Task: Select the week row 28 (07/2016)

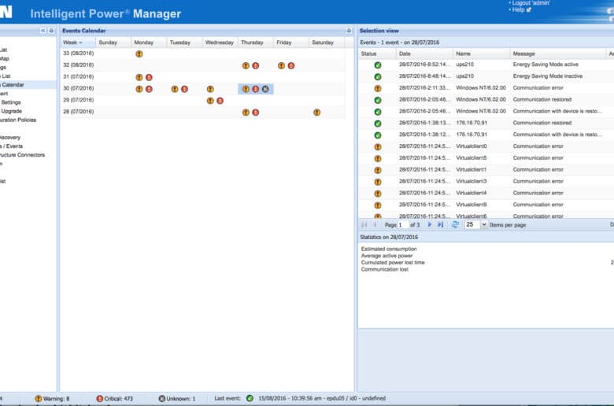Action: [x=203, y=113]
